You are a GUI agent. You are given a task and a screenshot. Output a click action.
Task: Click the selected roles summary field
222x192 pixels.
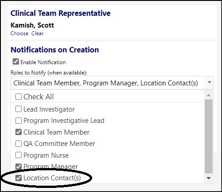112,83
